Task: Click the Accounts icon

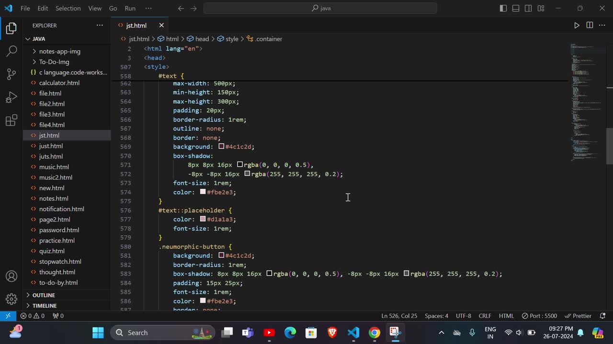Action: (11, 276)
